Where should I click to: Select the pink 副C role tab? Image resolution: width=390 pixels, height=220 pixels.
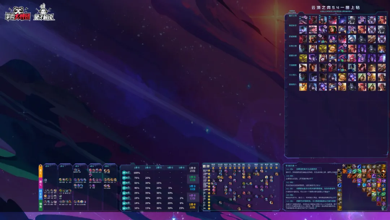[40, 183]
